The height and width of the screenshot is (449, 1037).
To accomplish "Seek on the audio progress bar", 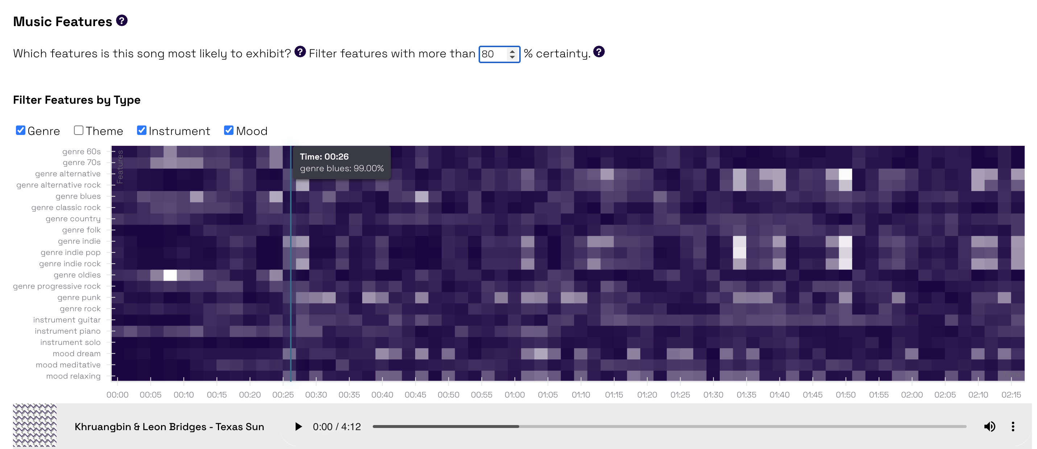I will [x=669, y=427].
